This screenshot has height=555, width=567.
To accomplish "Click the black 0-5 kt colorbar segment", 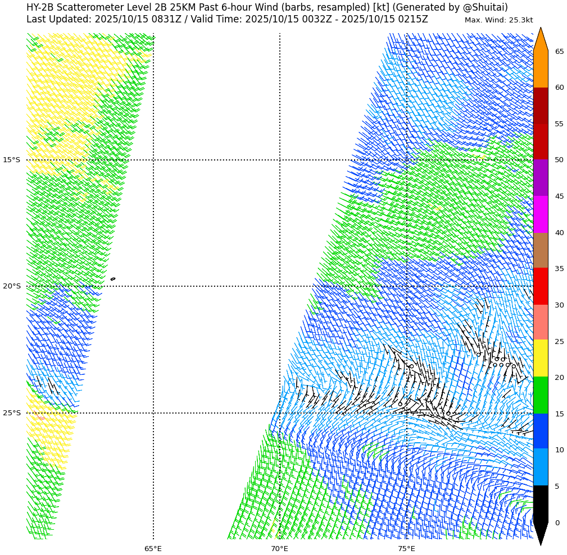I will click(540, 503).
